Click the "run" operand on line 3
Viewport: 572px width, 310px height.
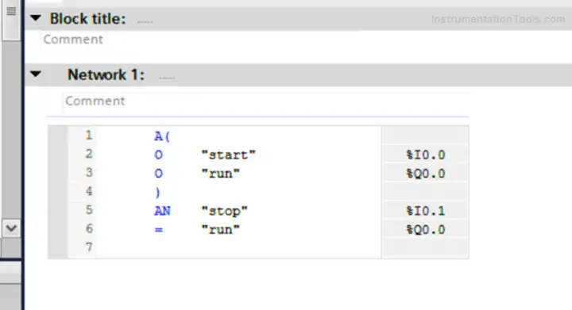(221, 174)
